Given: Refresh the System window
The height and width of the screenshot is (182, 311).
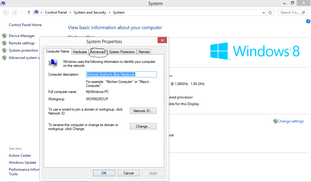Looking at the screenshot, I should (270, 12).
